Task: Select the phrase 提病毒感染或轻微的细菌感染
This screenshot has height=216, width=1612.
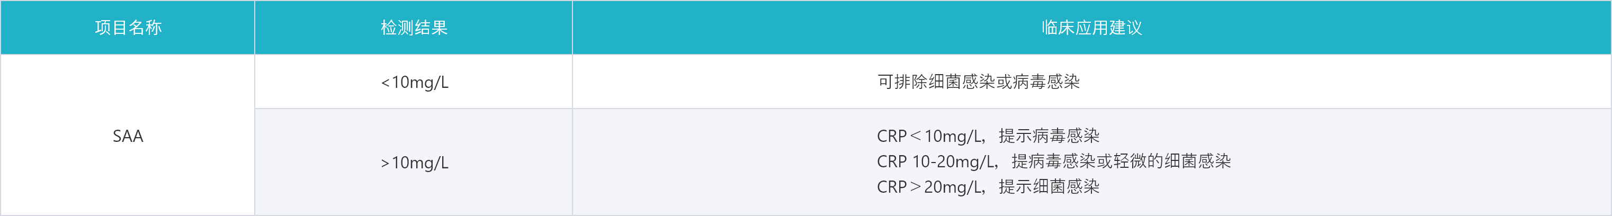Action: (x=1121, y=161)
